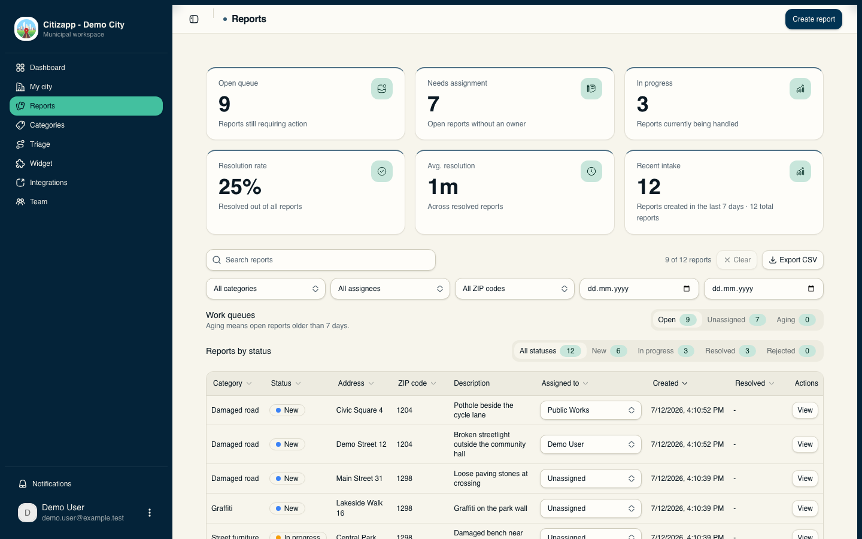Filter reports by Resolved status
Screen dimensions: 862x539
point(730,351)
